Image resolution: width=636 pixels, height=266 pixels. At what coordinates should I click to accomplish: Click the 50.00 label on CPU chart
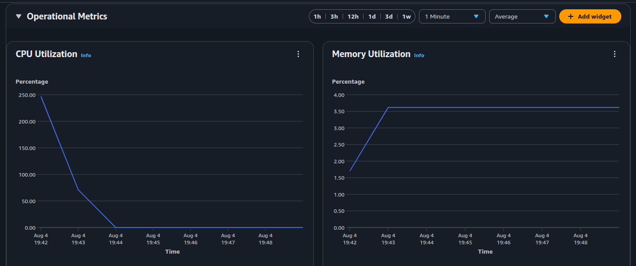28,201
